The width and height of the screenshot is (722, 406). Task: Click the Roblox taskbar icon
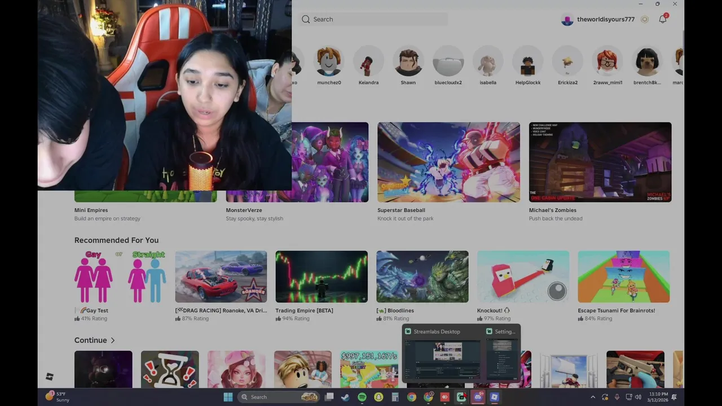pyautogui.click(x=495, y=397)
